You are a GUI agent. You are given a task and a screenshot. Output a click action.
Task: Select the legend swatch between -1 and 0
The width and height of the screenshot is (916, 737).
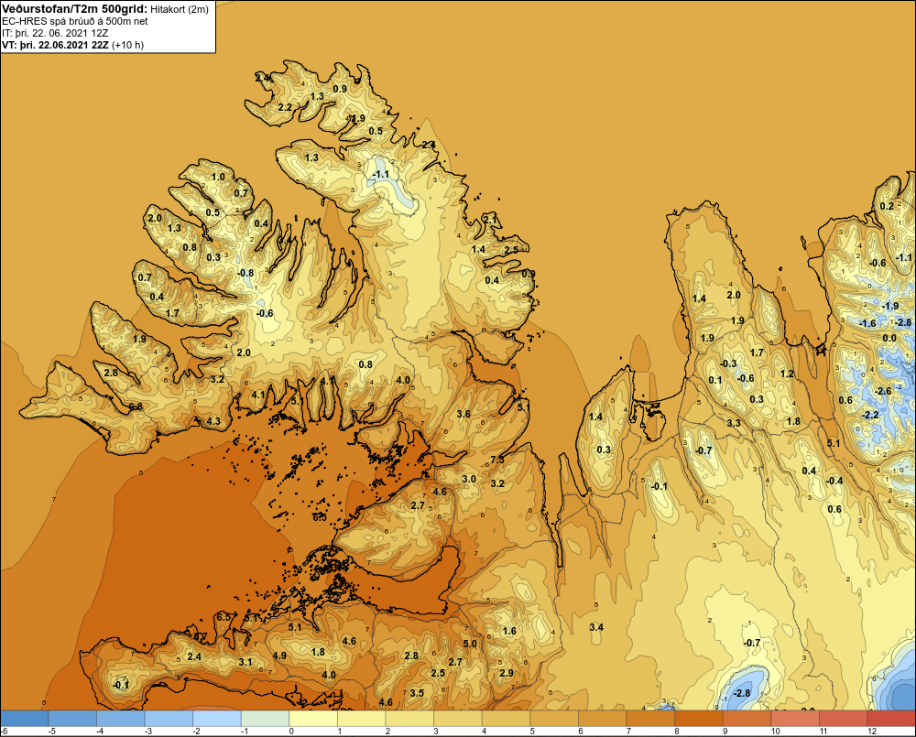pos(266,718)
